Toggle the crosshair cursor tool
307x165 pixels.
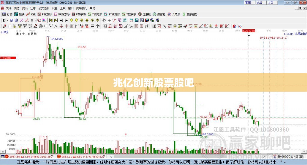click(109, 20)
